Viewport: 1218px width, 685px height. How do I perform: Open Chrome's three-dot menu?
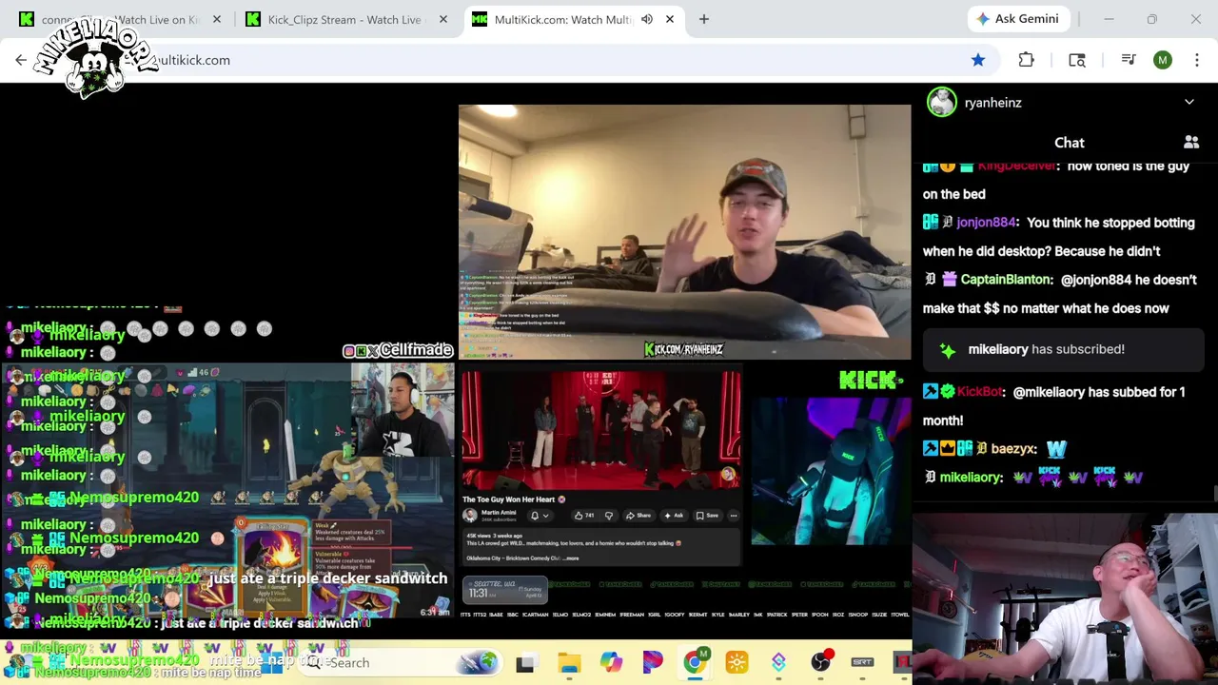(1197, 60)
